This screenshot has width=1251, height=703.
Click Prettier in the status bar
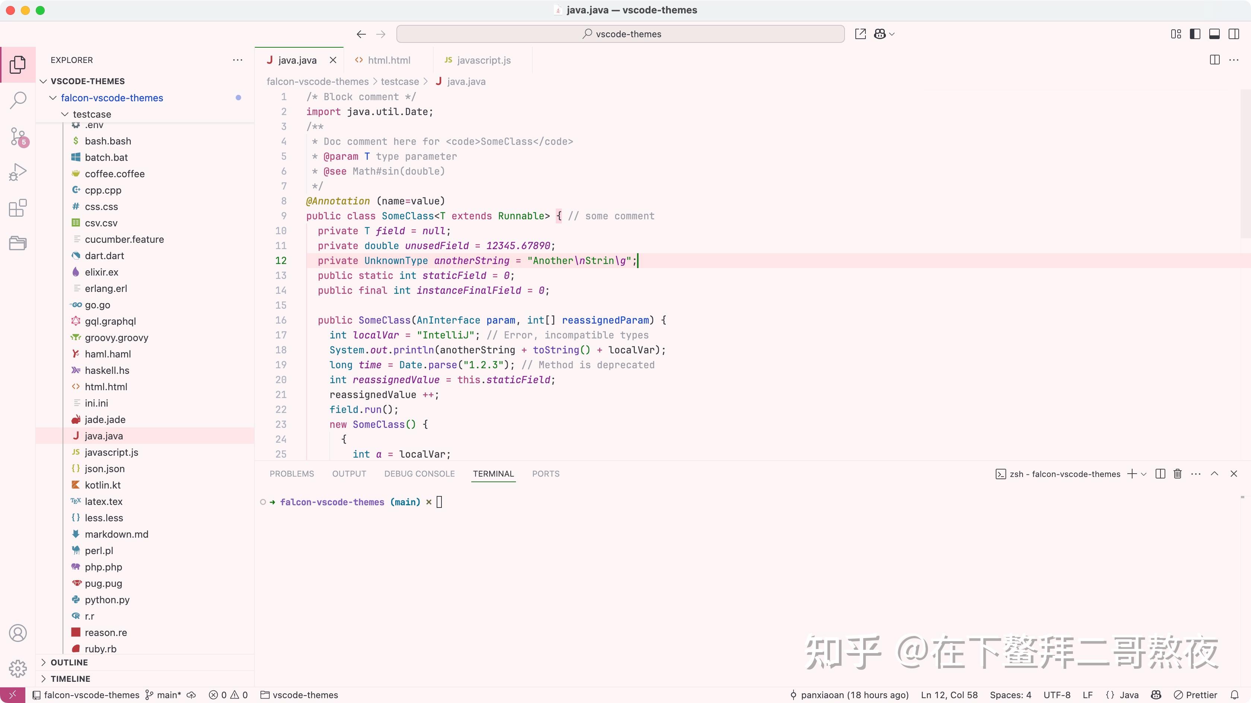(x=1195, y=695)
